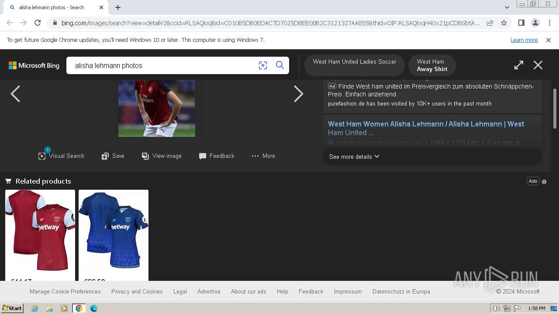Share this page from address bar
The image size is (559, 314).
pos(490,23)
